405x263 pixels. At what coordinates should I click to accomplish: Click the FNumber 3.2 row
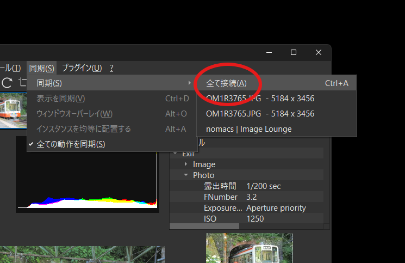click(247, 197)
